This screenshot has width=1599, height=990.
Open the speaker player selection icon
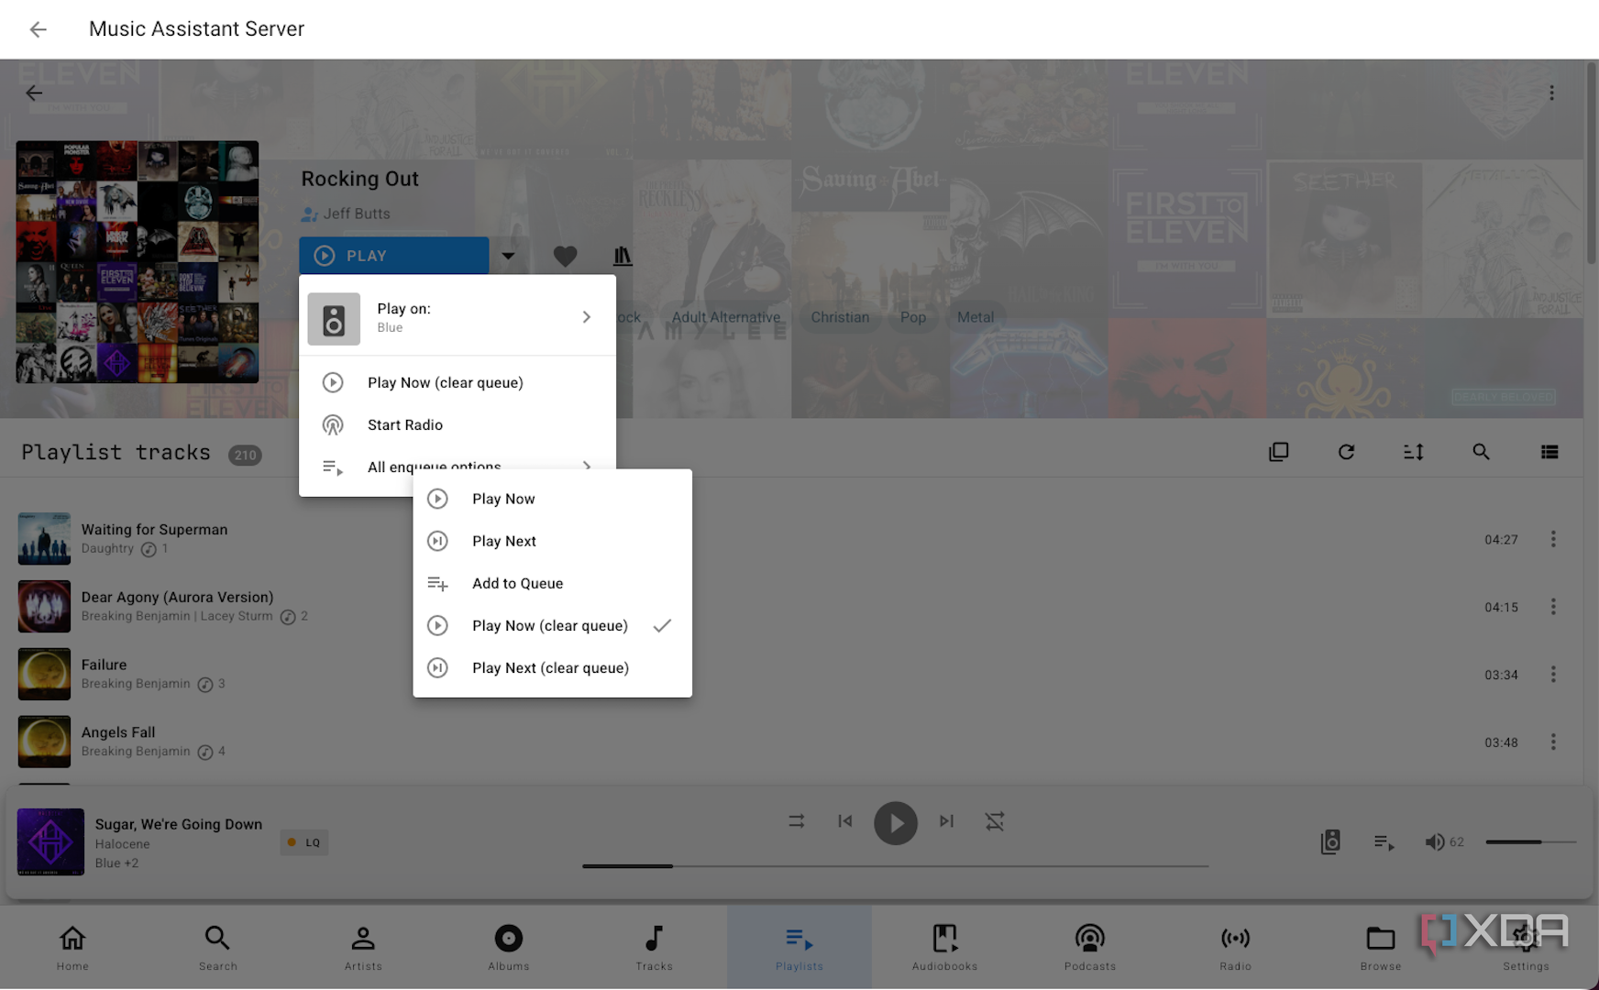(1330, 841)
